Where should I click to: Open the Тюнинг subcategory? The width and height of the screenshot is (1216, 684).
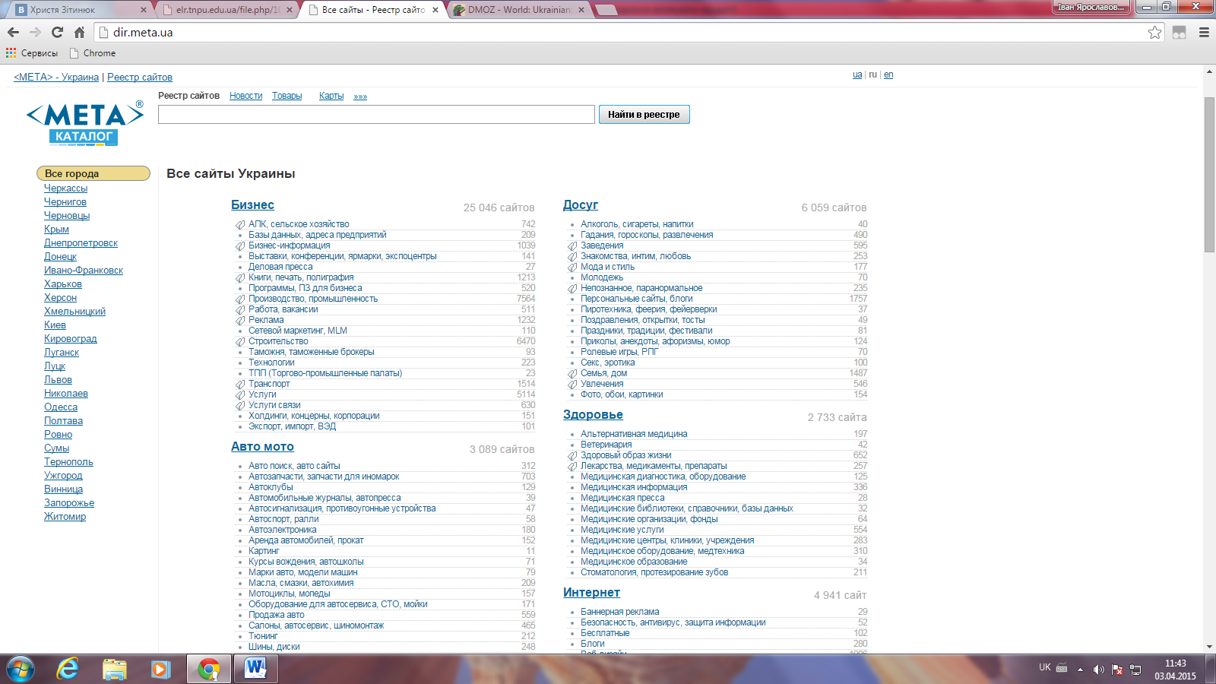pos(263,636)
